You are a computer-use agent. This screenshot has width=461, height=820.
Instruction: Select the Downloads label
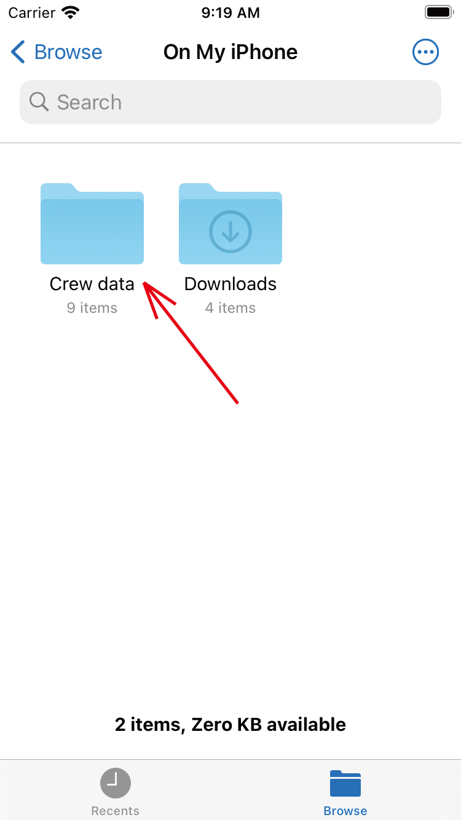[230, 284]
